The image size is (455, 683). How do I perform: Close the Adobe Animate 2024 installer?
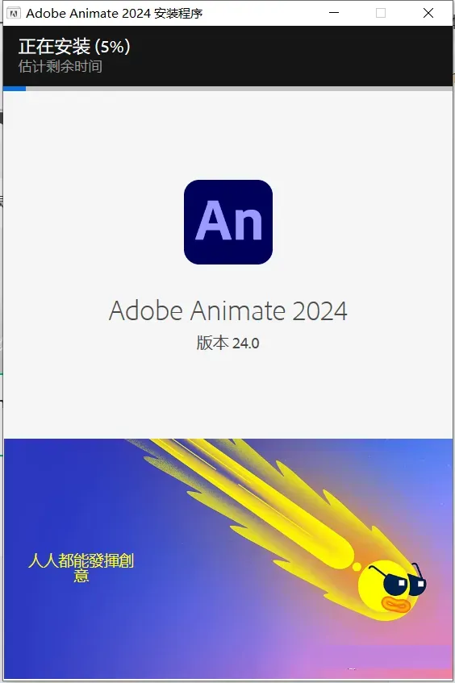click(x=428, y=13)
